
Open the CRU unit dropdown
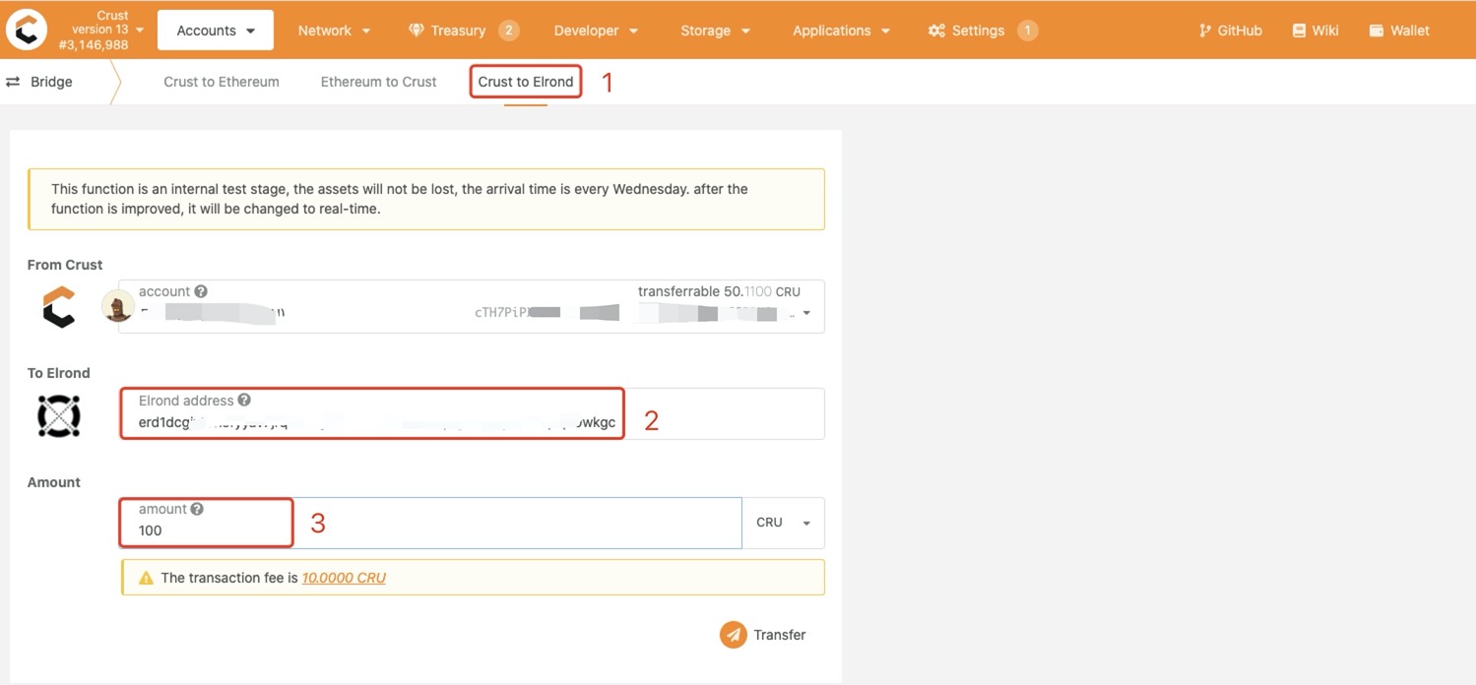pyautogui.click(x=783, y=523)
